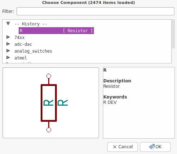Select the adc-dac library name
Image resolution: width=177 pixels, height=154 pixels.
pyautogui.click(x=23, y=44)
